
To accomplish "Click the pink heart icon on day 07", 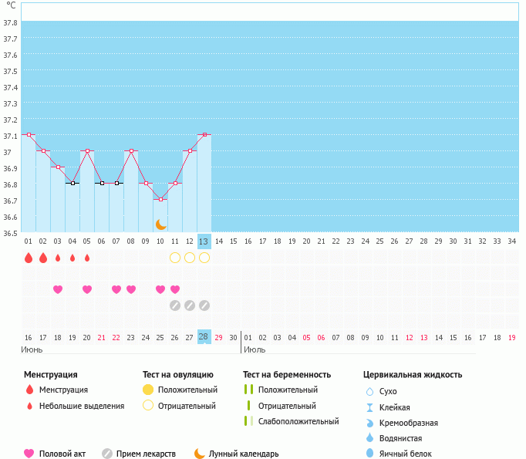I will coord(116,289).
